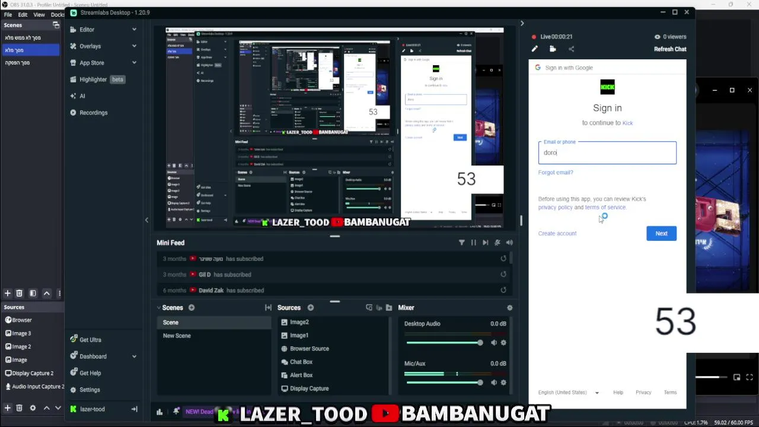Expand the App Store chevron
This screenshot has width=759, height=427.
click(134, 63)
